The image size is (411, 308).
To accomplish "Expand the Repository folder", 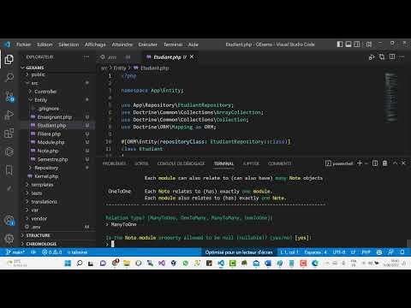I will pyautogui.click(x=46, y=168).
